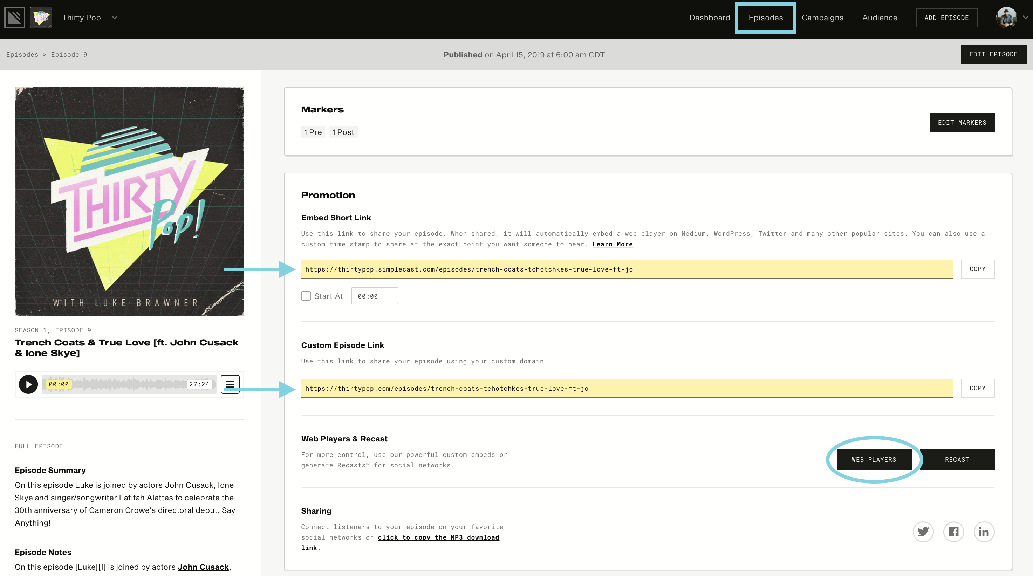Click the RECAST button

(x=957, y=460)
